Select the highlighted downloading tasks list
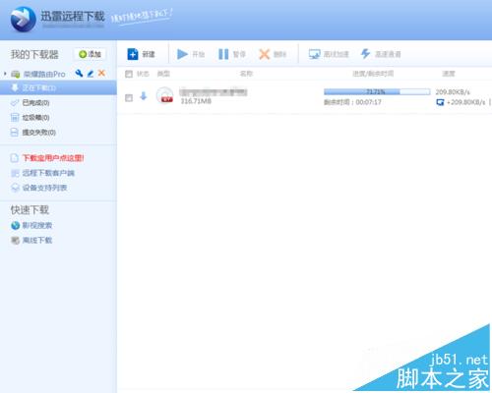This screenshot has height=393, width=492. 58,87
